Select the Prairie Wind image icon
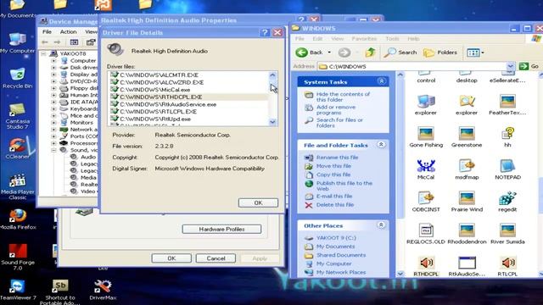Image resolution: width=543 pixels, height=305 pixels. (x=467, y=198)
